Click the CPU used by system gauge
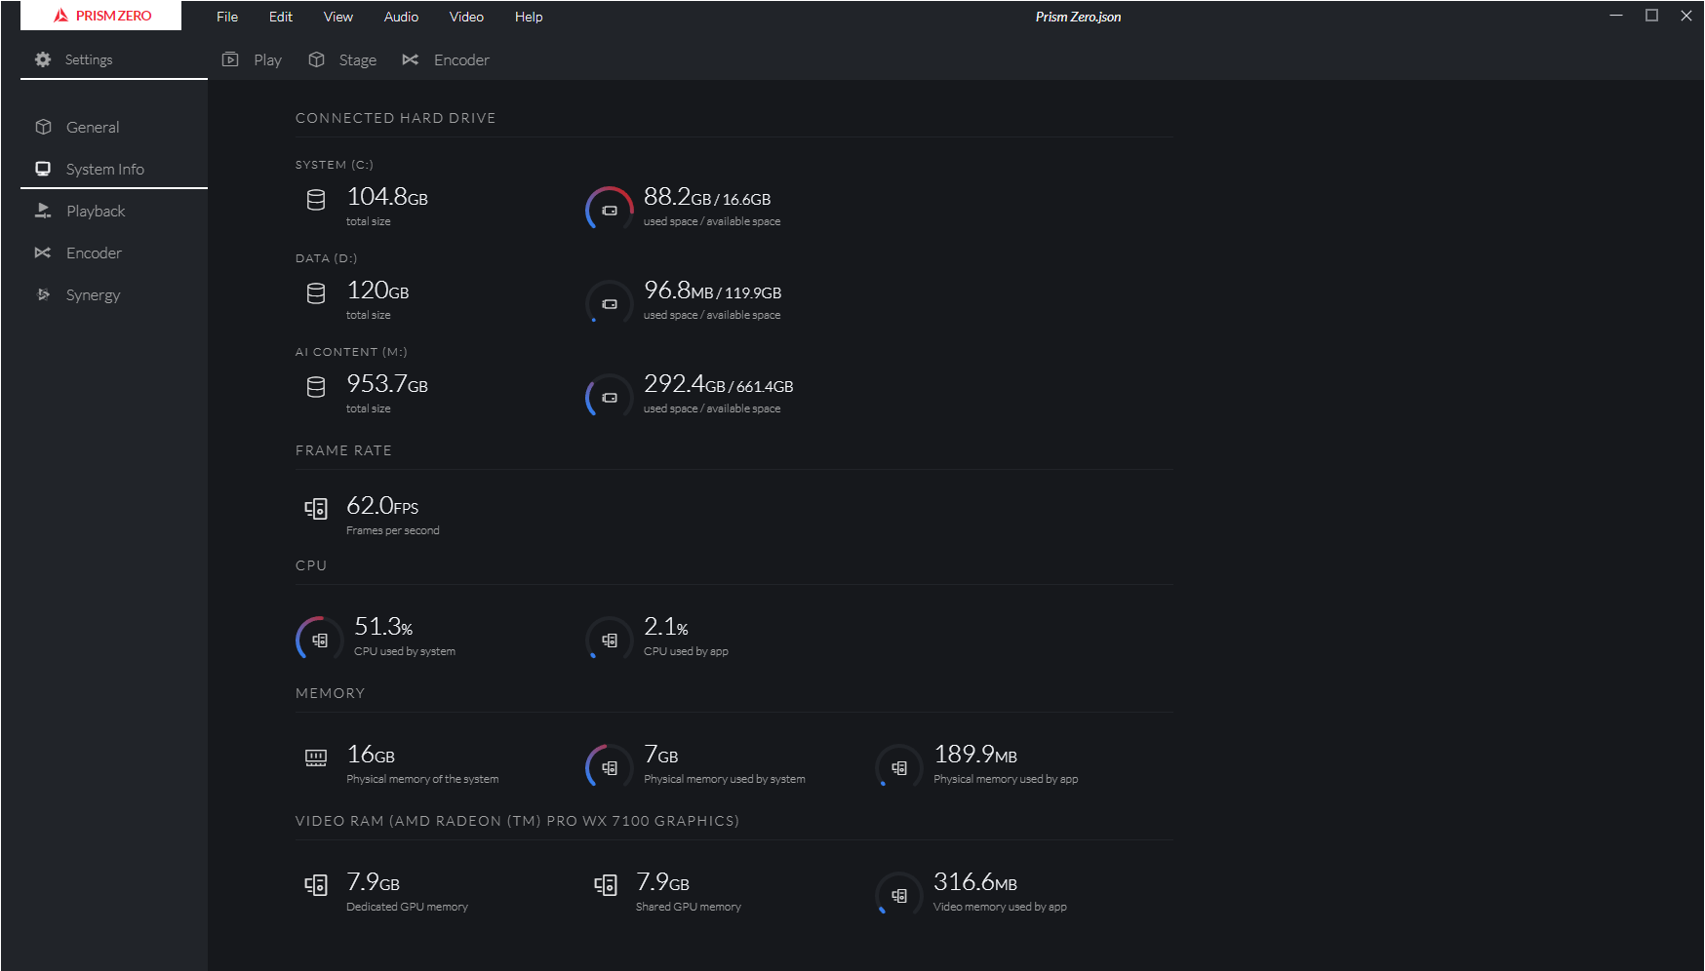The width and height of the screenshot is (1705, 971). tap(317, 639)
